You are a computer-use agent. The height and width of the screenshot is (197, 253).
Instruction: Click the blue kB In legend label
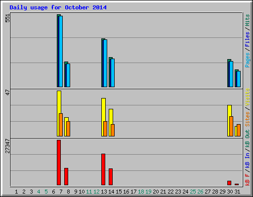(247, 160)
